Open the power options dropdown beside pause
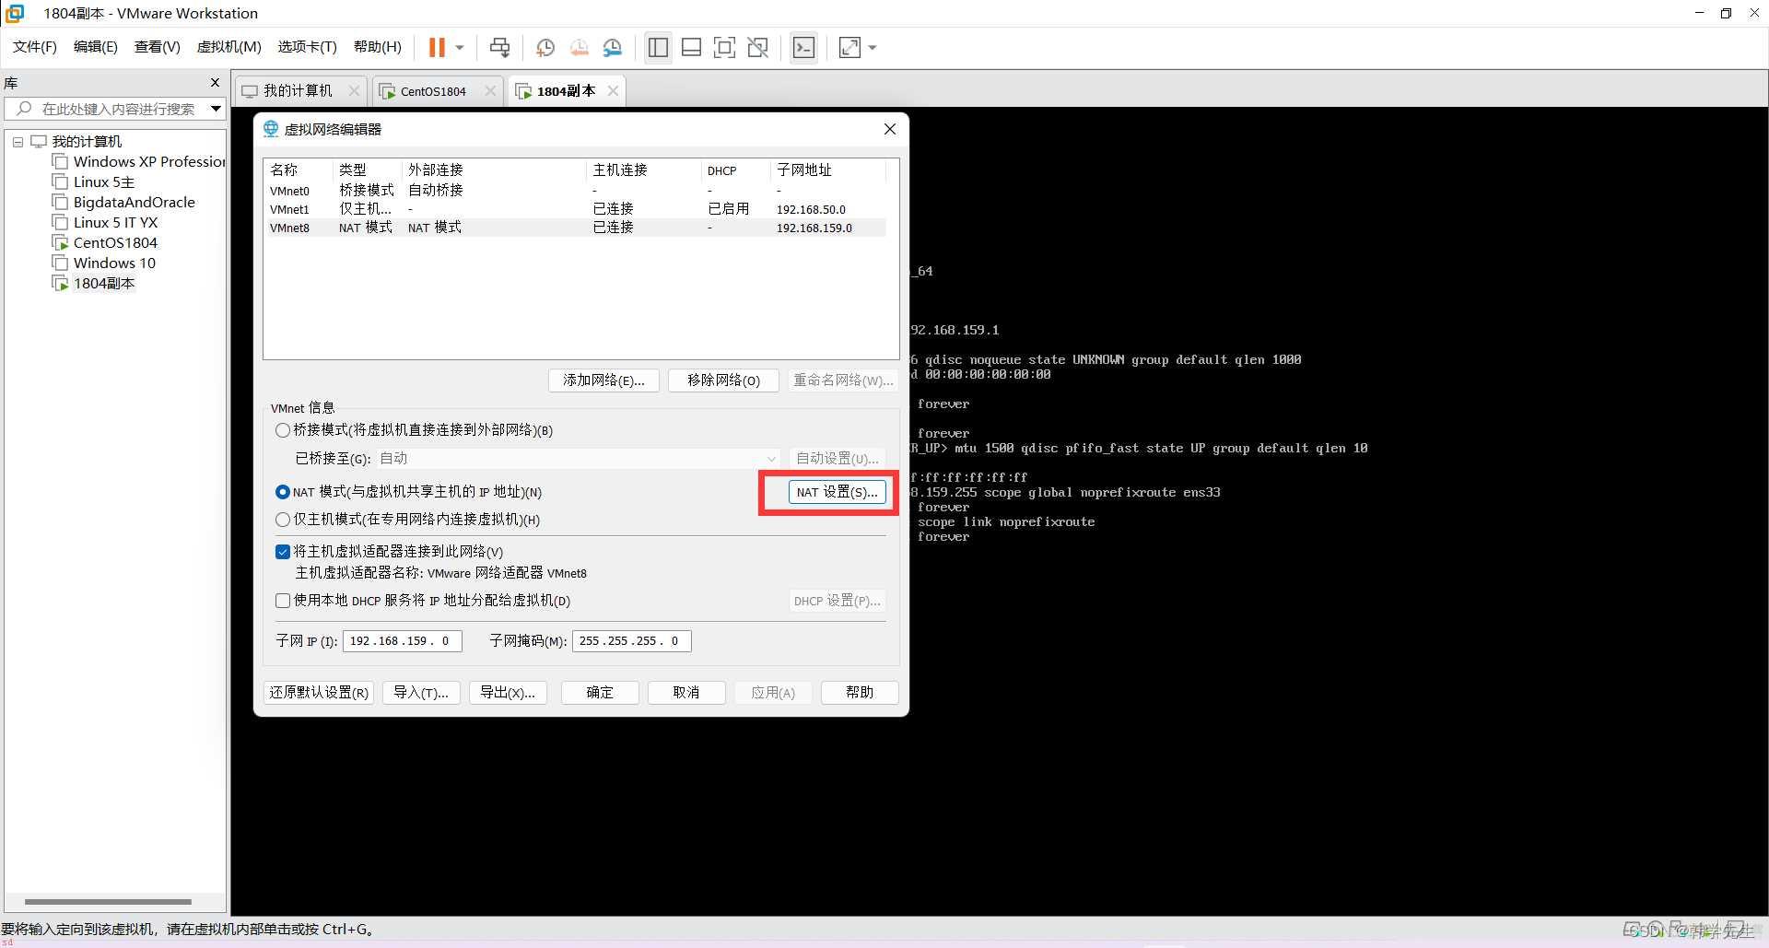 pyautogui.click(x=459, y=47)
